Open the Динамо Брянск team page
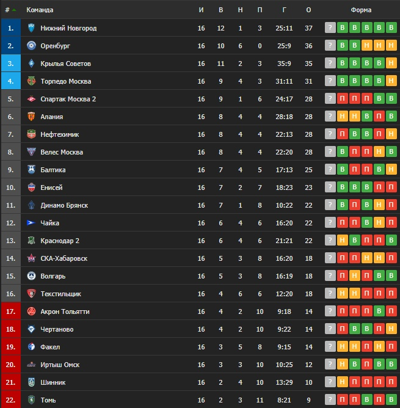 click(64, 205)
